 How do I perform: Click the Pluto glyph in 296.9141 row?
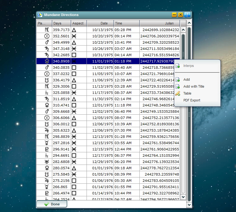[47, 149]
